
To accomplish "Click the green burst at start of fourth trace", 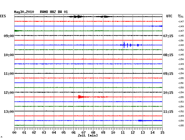I will [x=18, y=31].
